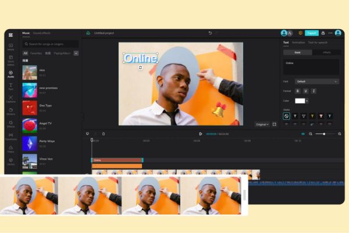
Task: Click the search songs or singers field
Action: tap(51, 44)
